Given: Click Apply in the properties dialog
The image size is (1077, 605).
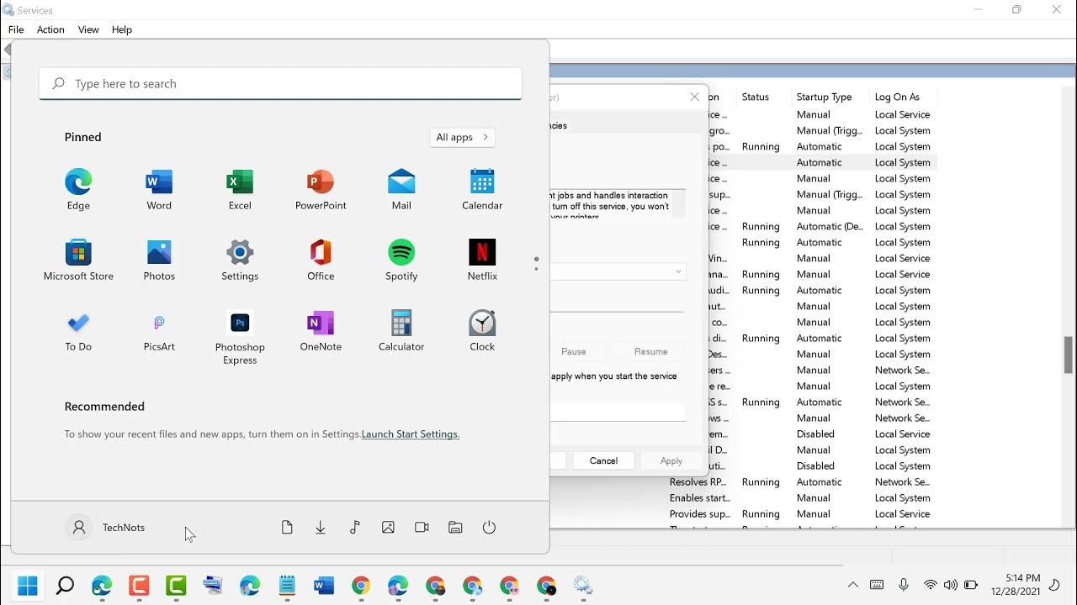Looking at the screenshot, I should 671,460.
